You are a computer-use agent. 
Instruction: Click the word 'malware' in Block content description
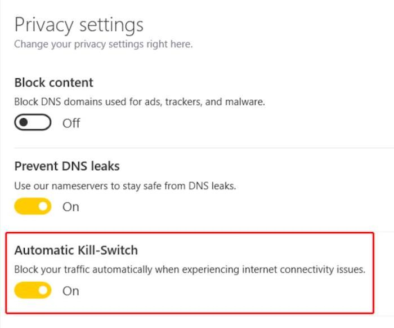coord(245,102)
